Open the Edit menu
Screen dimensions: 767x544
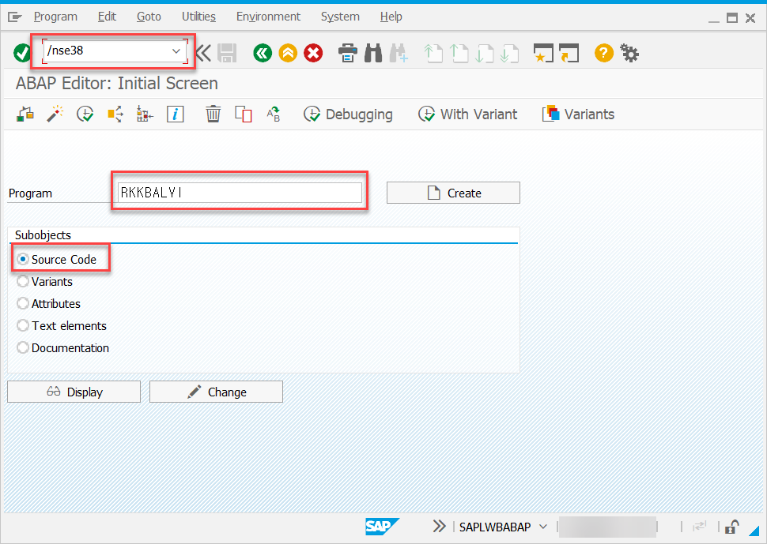click(x=107, y=17)
